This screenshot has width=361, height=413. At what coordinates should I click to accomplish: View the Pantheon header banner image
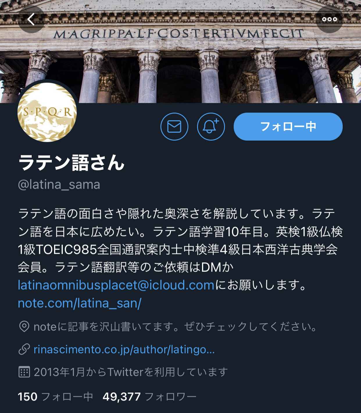(x=180, y=51)
